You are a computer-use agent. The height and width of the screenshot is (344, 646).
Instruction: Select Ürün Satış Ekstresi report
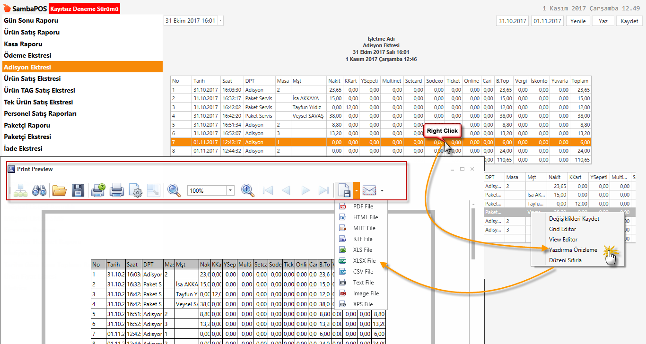[x=32, y=79]
